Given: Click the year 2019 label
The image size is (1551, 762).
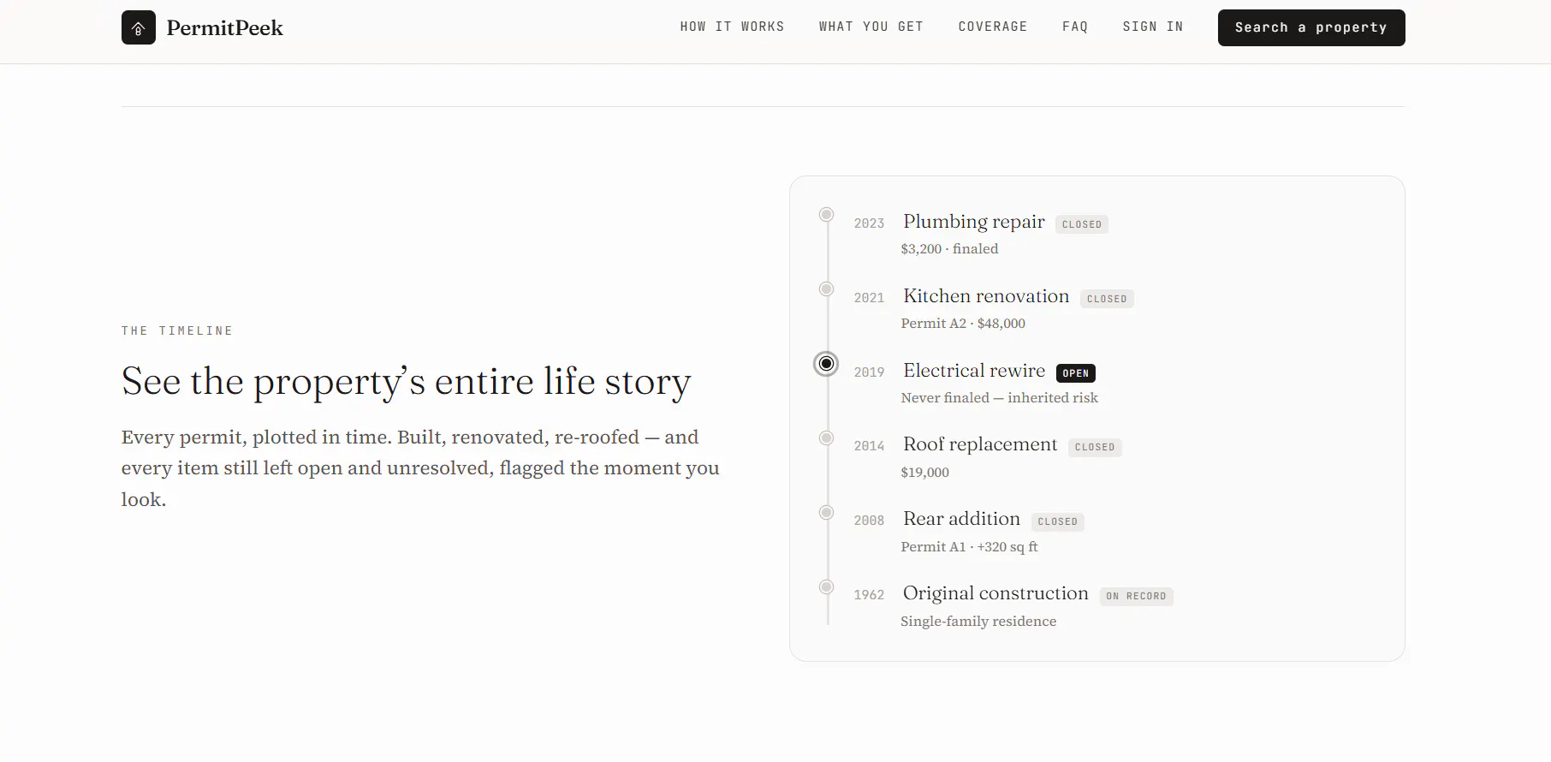Looking at the screenshot, I should tap(869, 372).
